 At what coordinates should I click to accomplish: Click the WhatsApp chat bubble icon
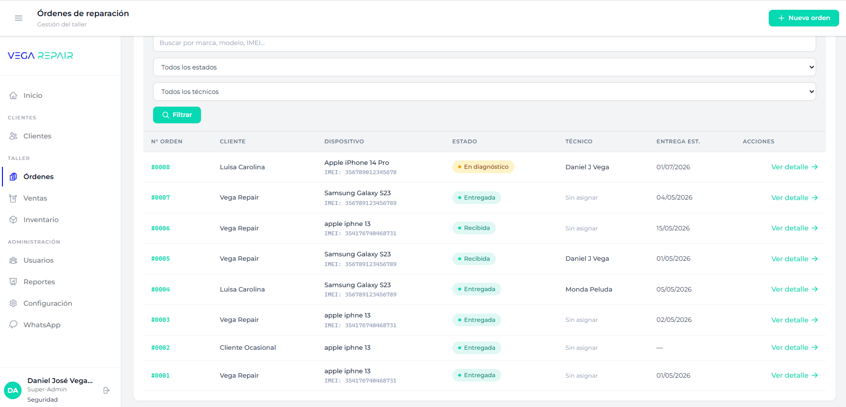point(13,324)
